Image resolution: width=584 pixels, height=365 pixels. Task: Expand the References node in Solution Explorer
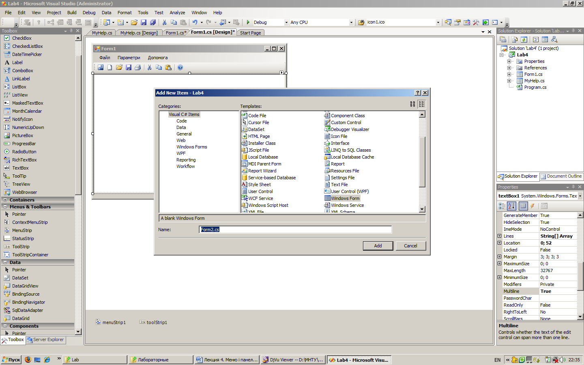pyautogui.click(x=509, y=68)
